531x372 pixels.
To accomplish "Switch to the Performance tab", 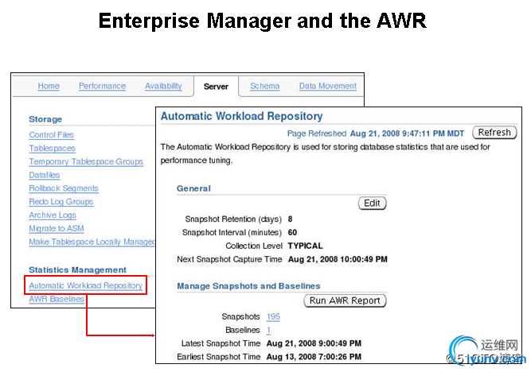I will tap(102, 86).
